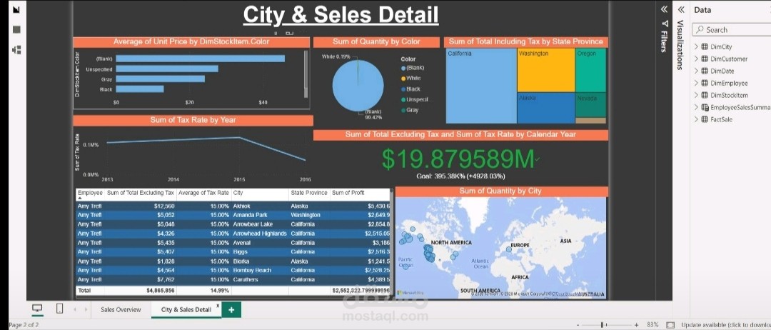Click in the Data pane Search box
Viewport: 771px width, 330px height.
732,30
